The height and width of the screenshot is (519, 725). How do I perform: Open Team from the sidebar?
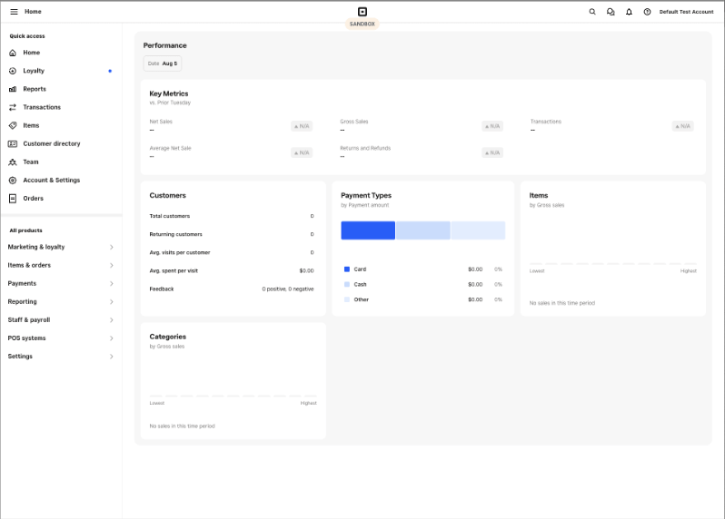[x=31, y=162]
